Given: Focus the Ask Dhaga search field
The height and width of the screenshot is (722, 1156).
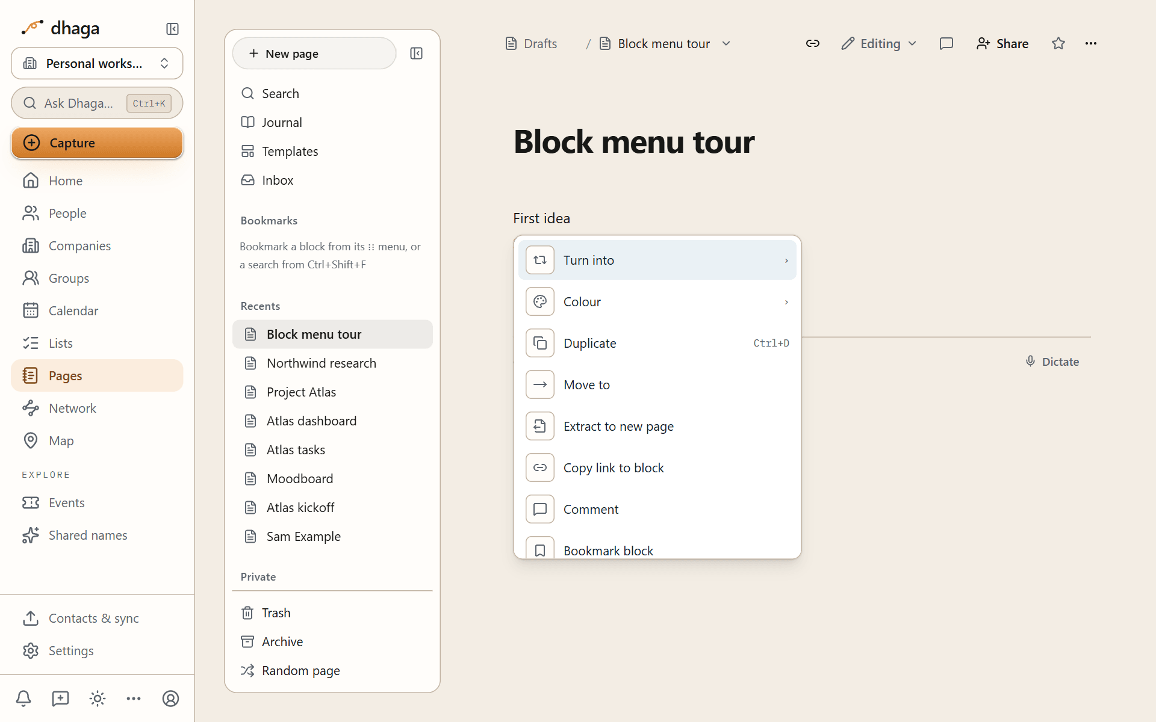Looking at the screenshot, I should coord(97,103).
